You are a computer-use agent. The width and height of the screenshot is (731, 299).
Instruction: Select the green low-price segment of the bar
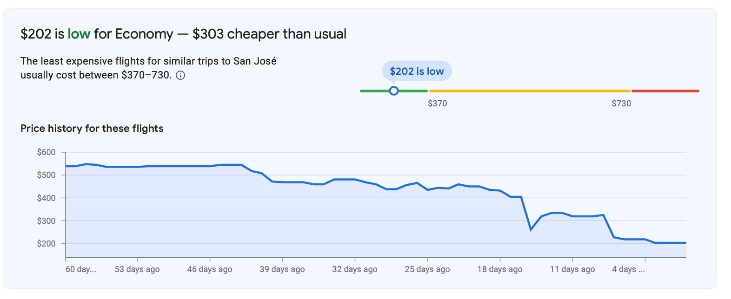[x=373, y=91]
